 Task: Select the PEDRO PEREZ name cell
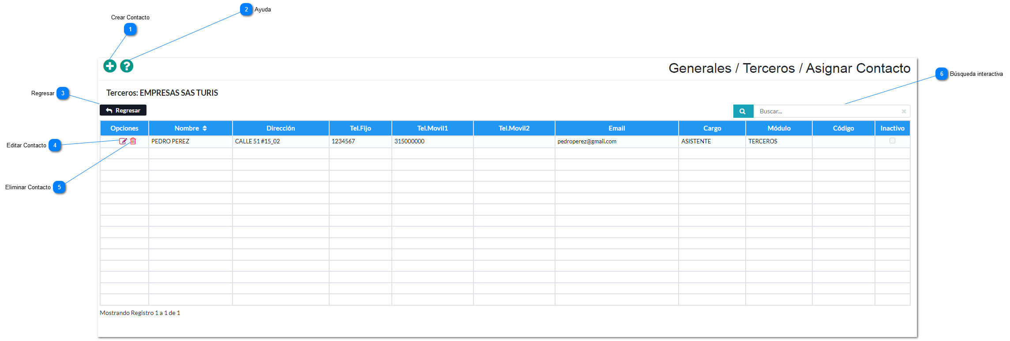coord(191,142)
